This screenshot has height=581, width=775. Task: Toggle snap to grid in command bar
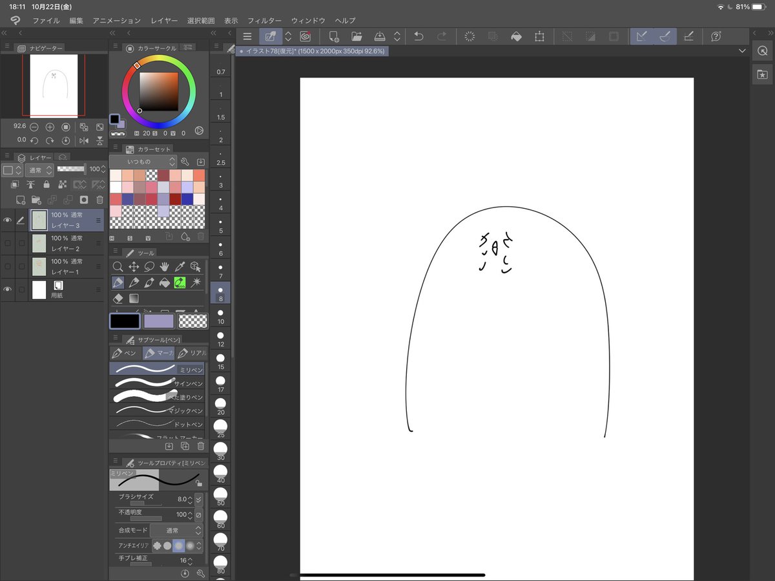[x=689, y=36]
